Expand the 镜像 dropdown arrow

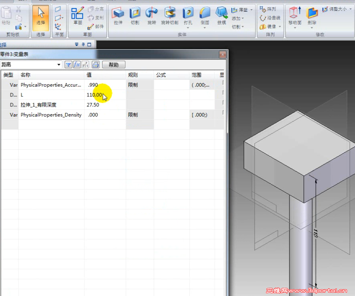[280, 27]
